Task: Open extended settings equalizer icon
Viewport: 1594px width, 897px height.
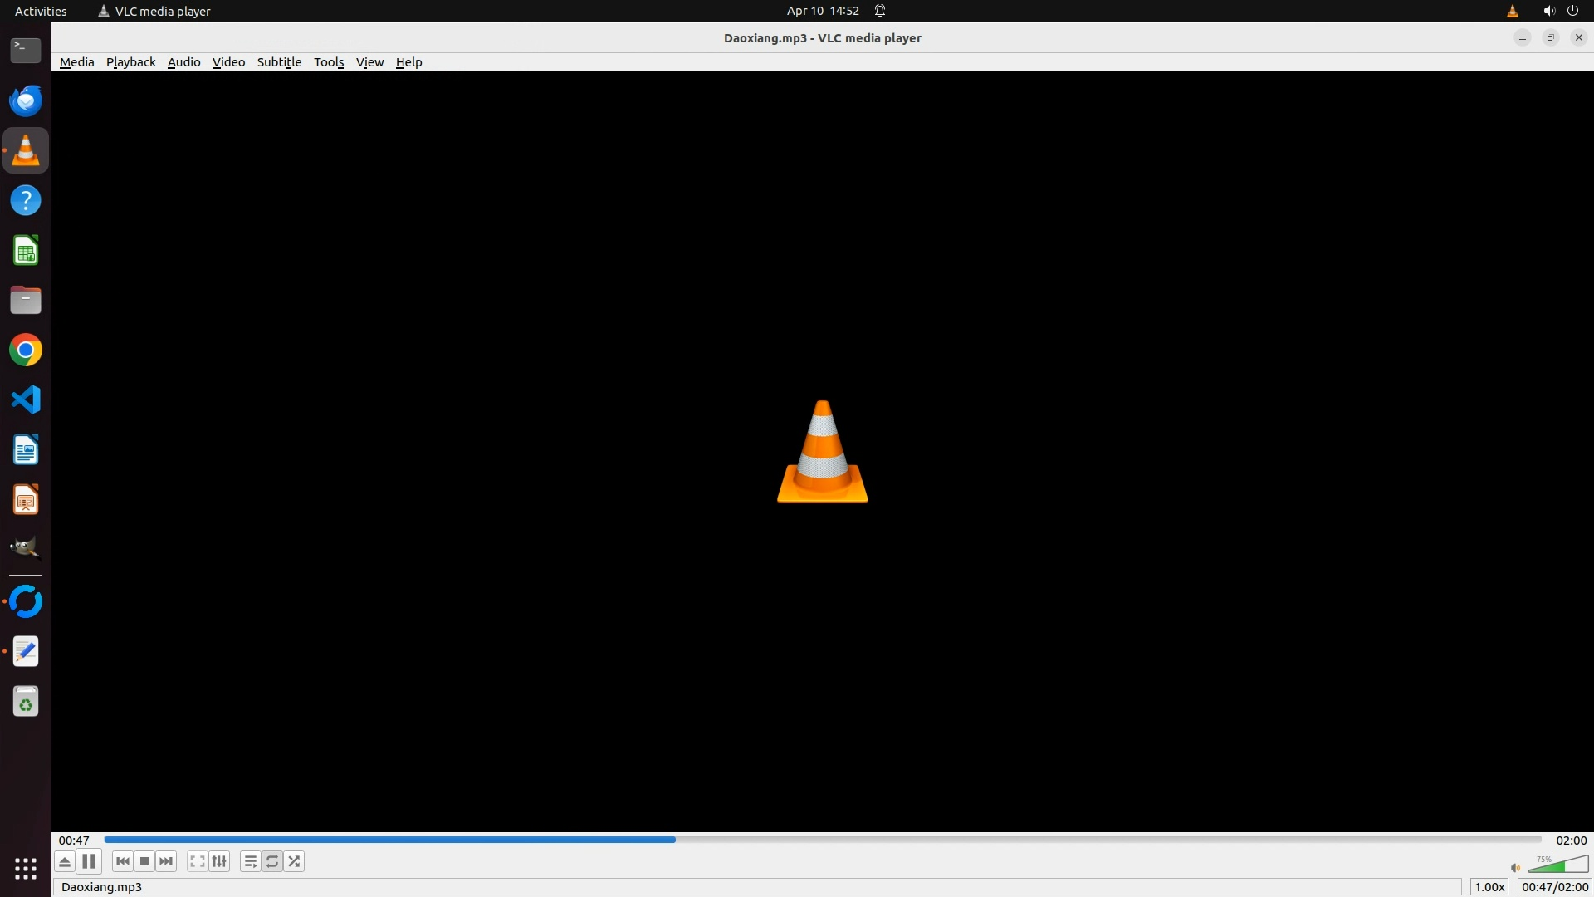Action: click(219, 861)
